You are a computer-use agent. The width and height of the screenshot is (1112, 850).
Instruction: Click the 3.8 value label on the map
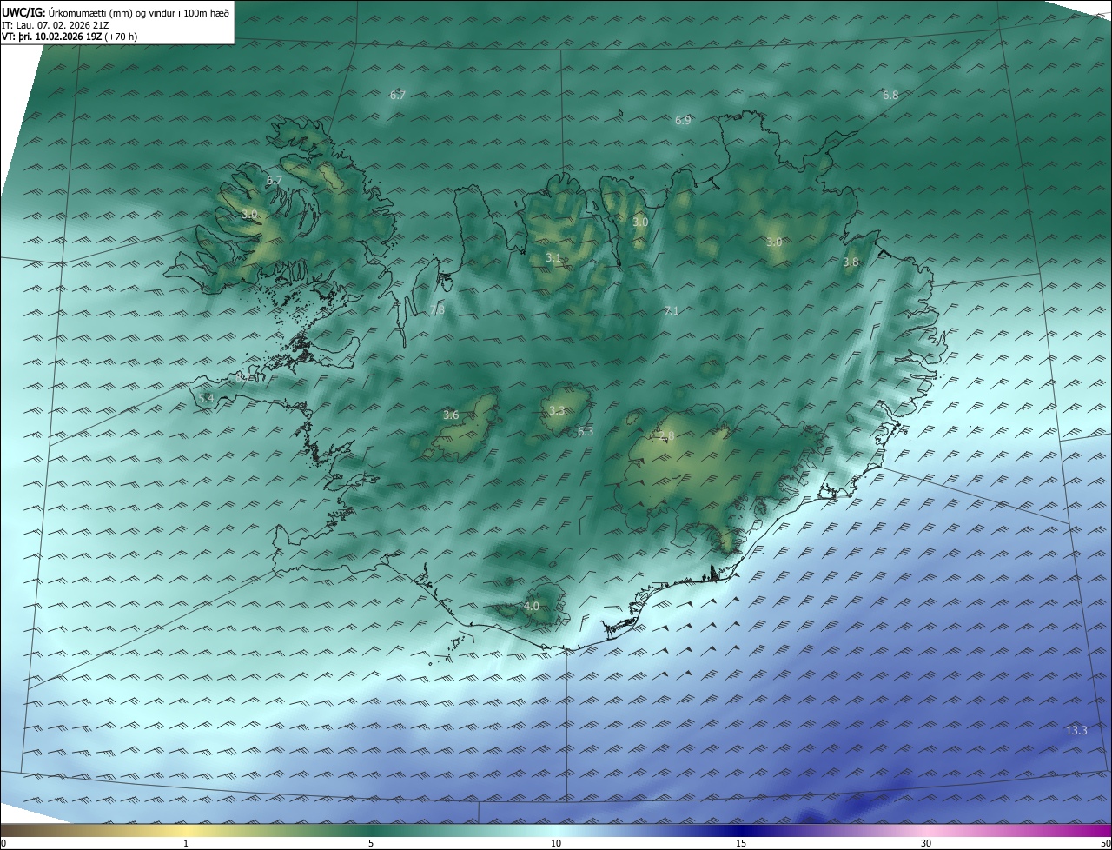[851, 262]
